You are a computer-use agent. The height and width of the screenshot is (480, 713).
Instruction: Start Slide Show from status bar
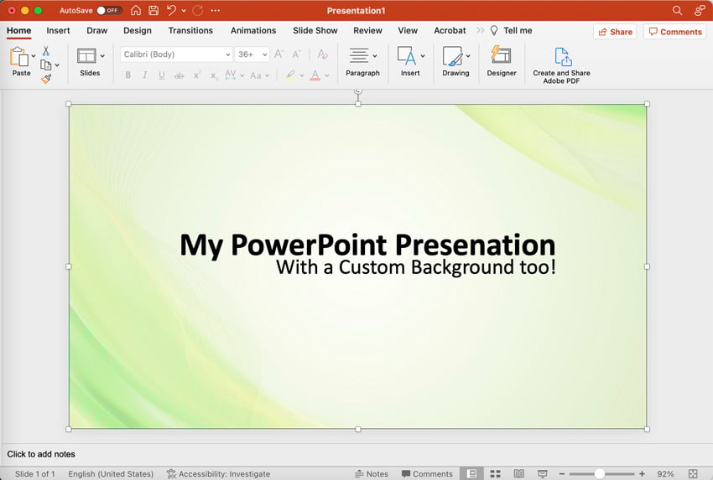pyautogui.click(x=543, y=474)
